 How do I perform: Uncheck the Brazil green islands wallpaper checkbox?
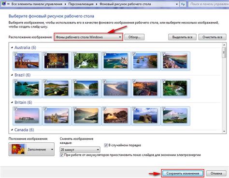coord(15,81)
